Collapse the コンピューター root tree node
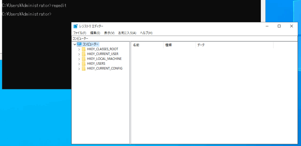Screen dimensions: 301x146 (75, 44)
